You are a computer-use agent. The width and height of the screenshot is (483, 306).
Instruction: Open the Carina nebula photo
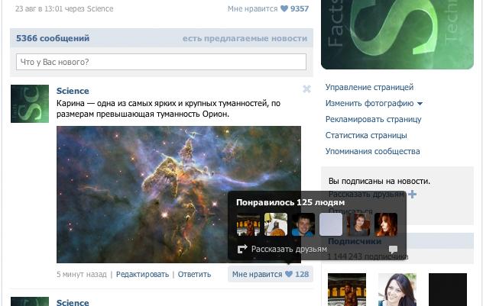click(179, 195)
